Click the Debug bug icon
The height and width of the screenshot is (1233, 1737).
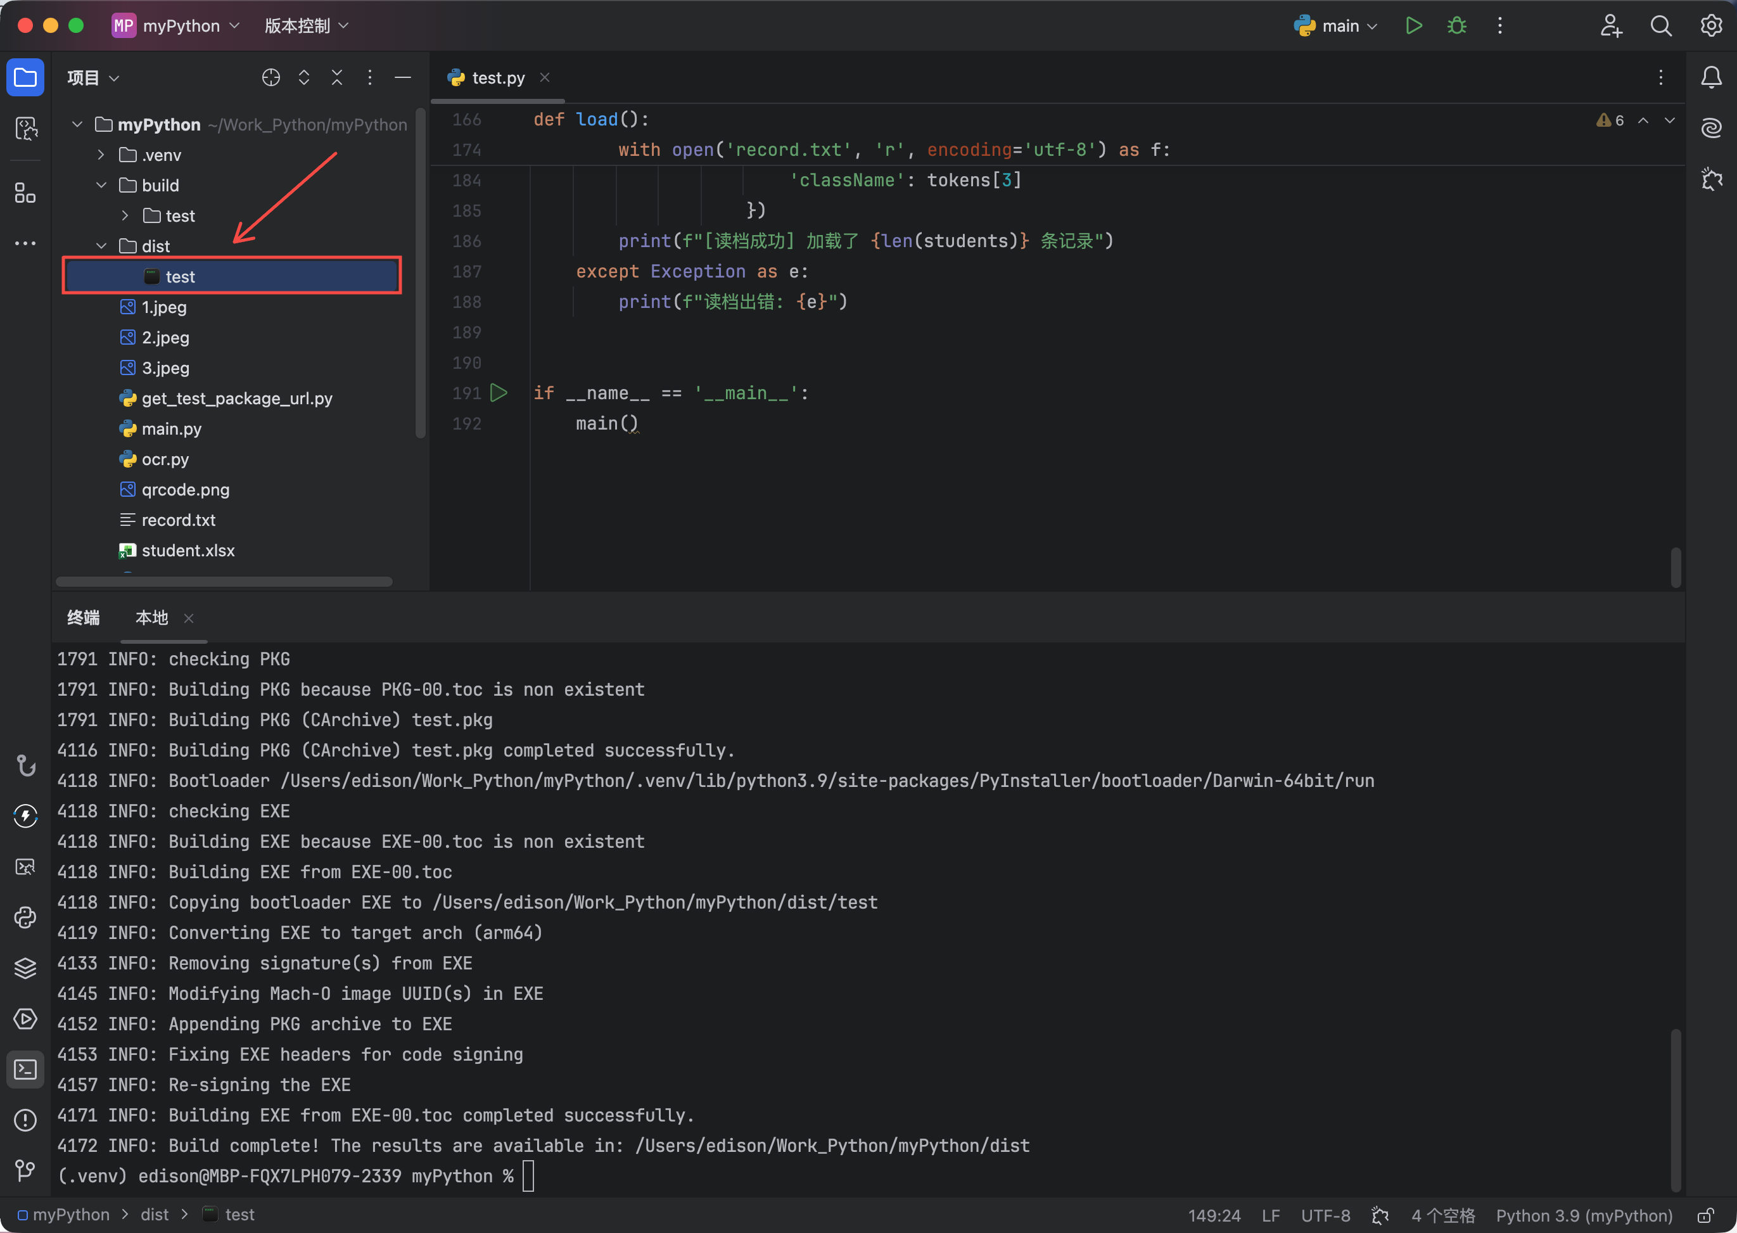point(1456,26)
